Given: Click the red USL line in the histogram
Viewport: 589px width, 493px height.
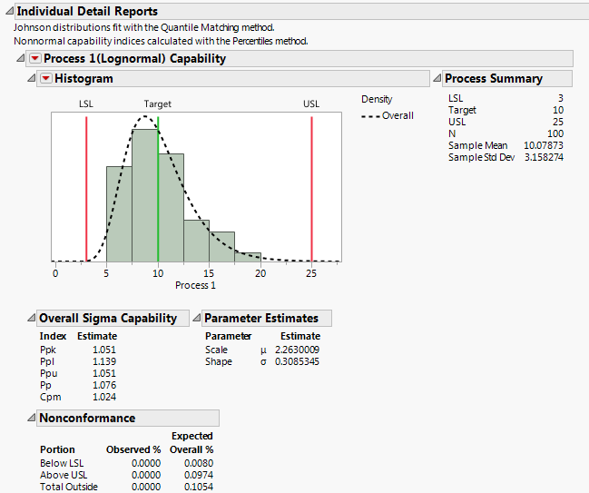Looking at the screenshot, I should pyautogui.click(x=311, y=191).
